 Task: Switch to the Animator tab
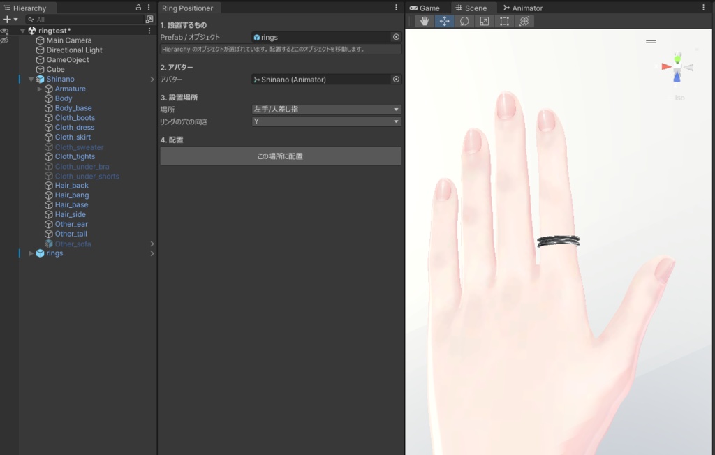coord(522,8)
